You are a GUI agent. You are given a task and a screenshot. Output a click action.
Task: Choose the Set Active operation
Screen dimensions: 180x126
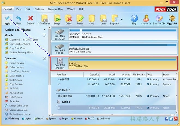pyautogui.click(x=12, y=101)
